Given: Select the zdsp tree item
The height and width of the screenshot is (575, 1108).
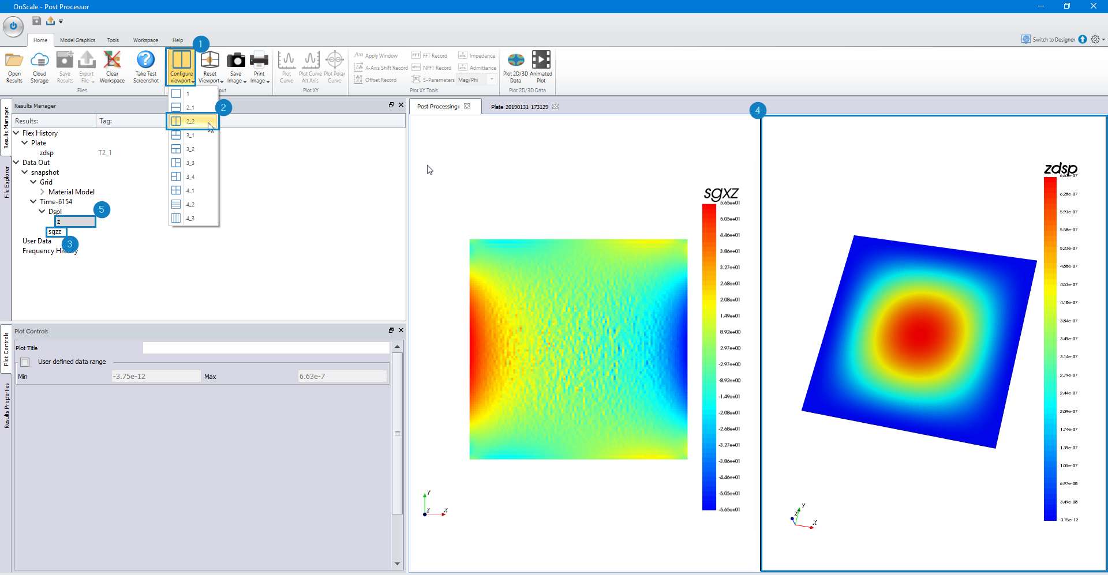Looking at the screenshot, I should pos(47,153).
